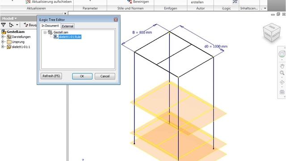Image resolution: width=286 pixels, height=161 pixels.
Task: Open the Stile und Normen panel label
Action: 130,8
